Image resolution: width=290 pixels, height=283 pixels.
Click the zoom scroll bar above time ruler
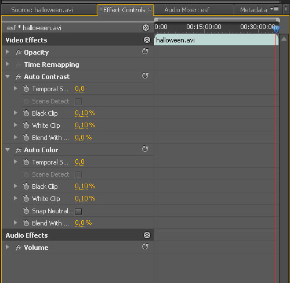coord(217,20)
